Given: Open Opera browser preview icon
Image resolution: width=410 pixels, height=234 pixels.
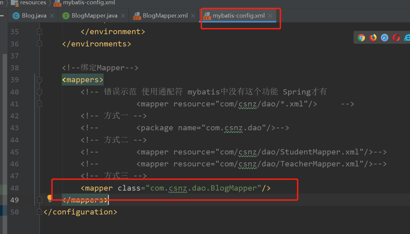Looking at the screenshot, I should coord(396,38).
